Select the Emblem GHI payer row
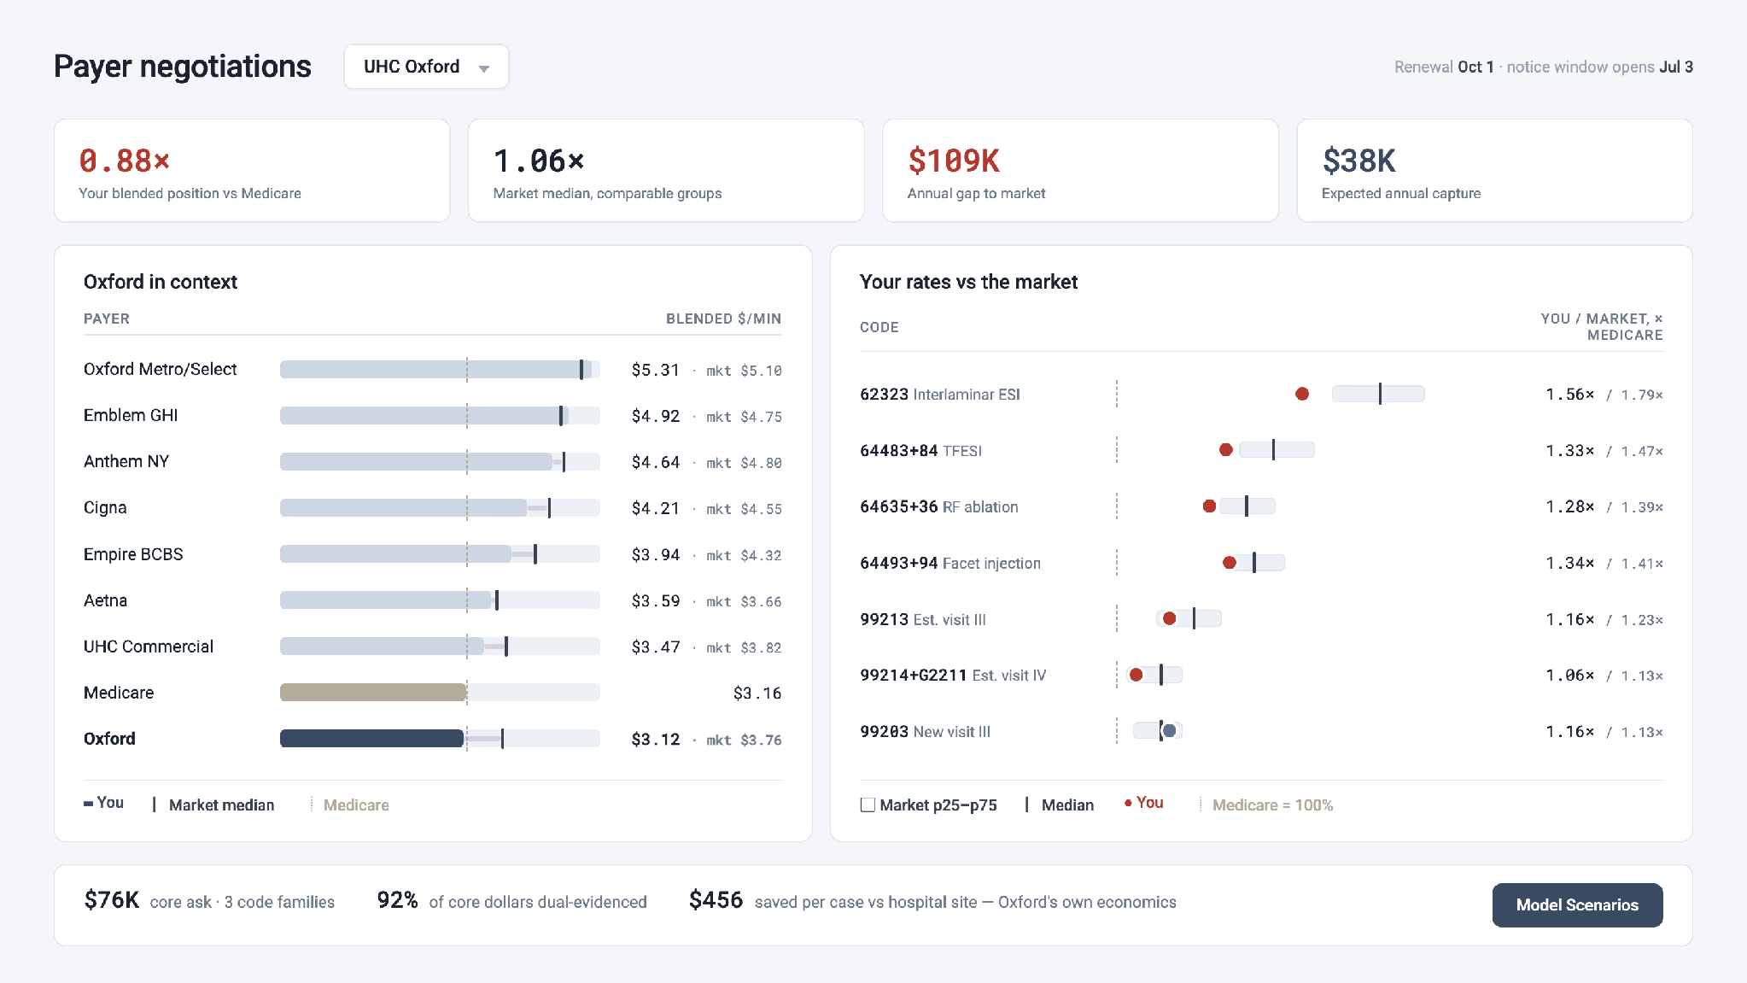 [433, 416]
